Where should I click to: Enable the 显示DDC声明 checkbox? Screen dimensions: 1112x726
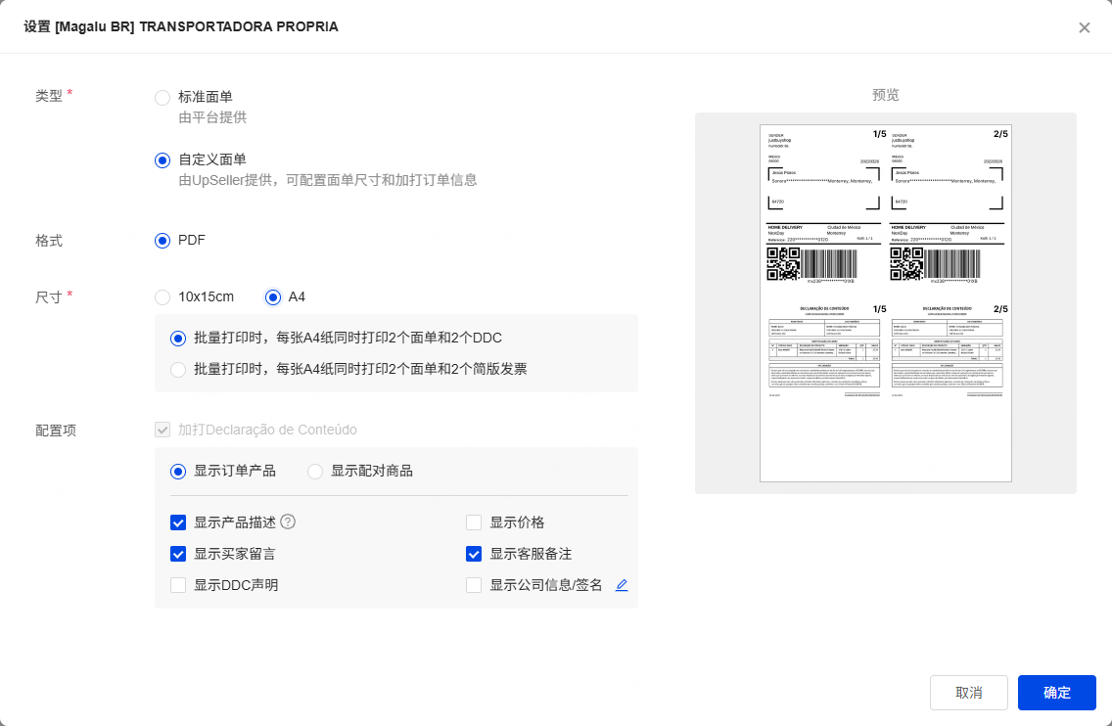tap(178, 585)
